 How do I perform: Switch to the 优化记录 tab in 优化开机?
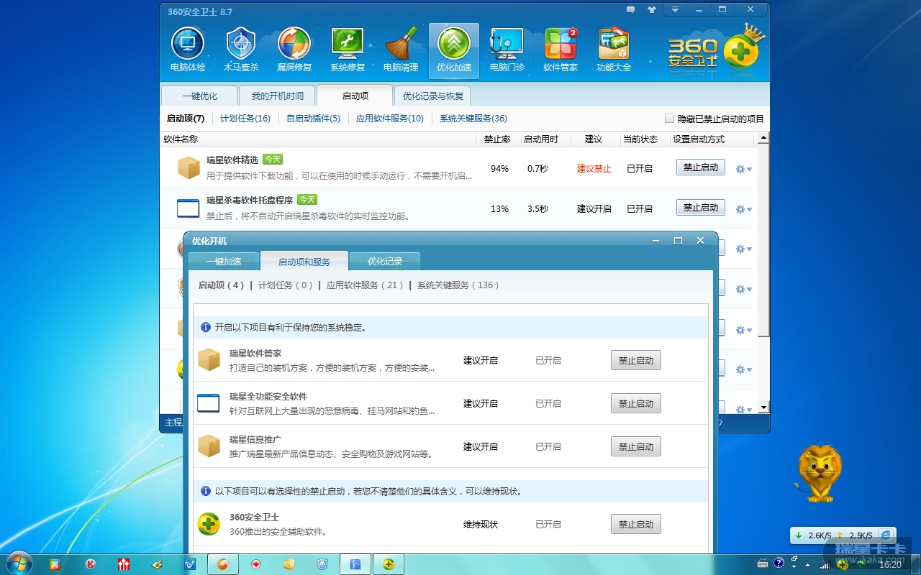pyautogui.click(x=384, y=262)
